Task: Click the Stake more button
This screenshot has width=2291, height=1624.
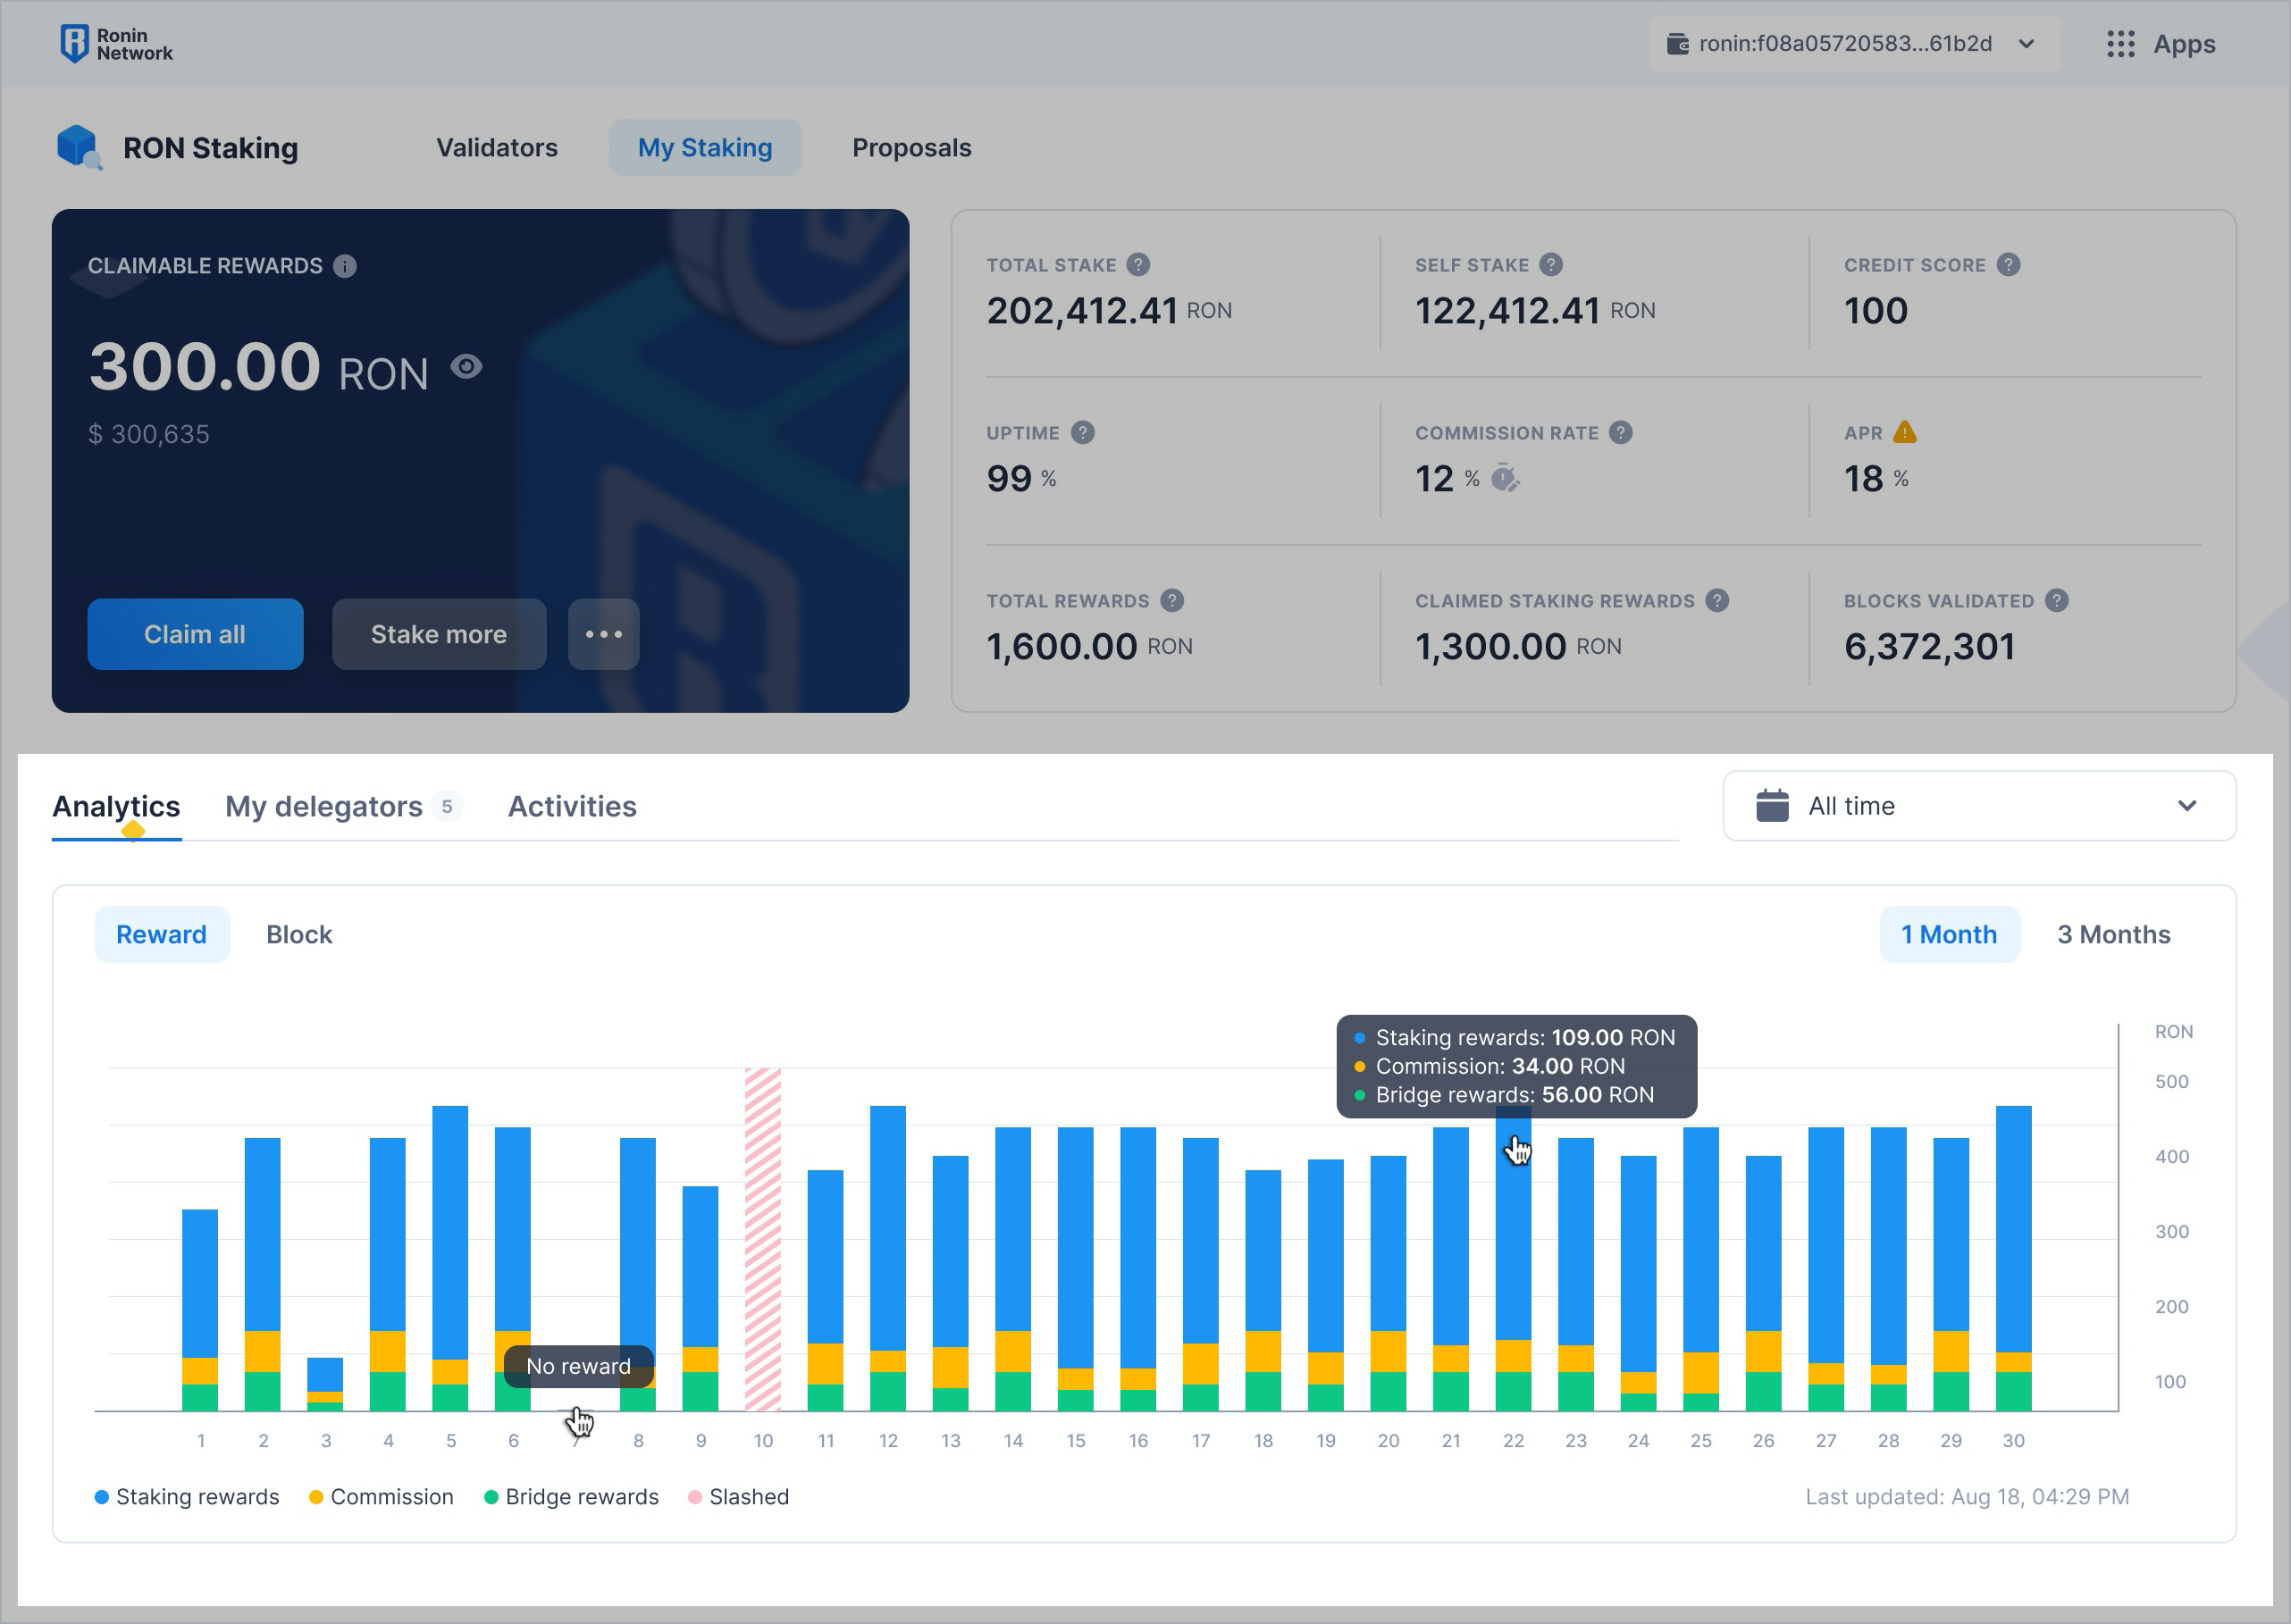Action: pyautogui.click(x=439, y=634)
